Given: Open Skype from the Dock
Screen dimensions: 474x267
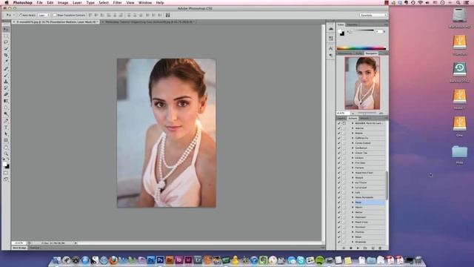Looking at the screenshot, I should 301,260.
